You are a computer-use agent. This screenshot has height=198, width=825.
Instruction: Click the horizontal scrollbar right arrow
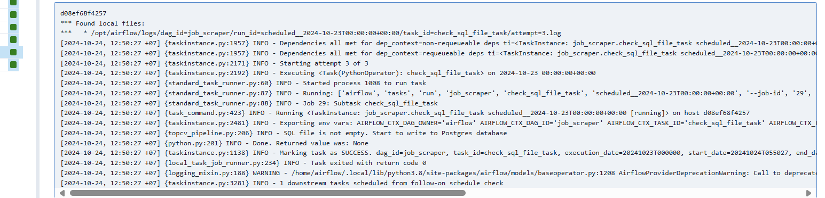(808, 193)
